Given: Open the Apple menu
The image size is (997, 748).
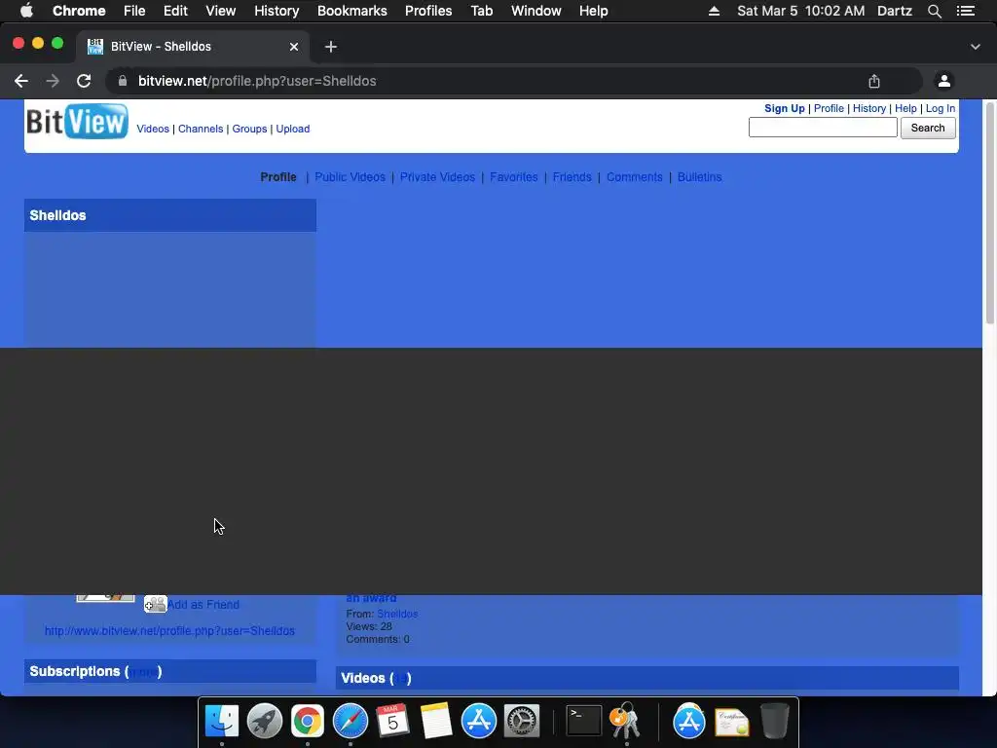Looking at the screenshot, I should point(26,11).
